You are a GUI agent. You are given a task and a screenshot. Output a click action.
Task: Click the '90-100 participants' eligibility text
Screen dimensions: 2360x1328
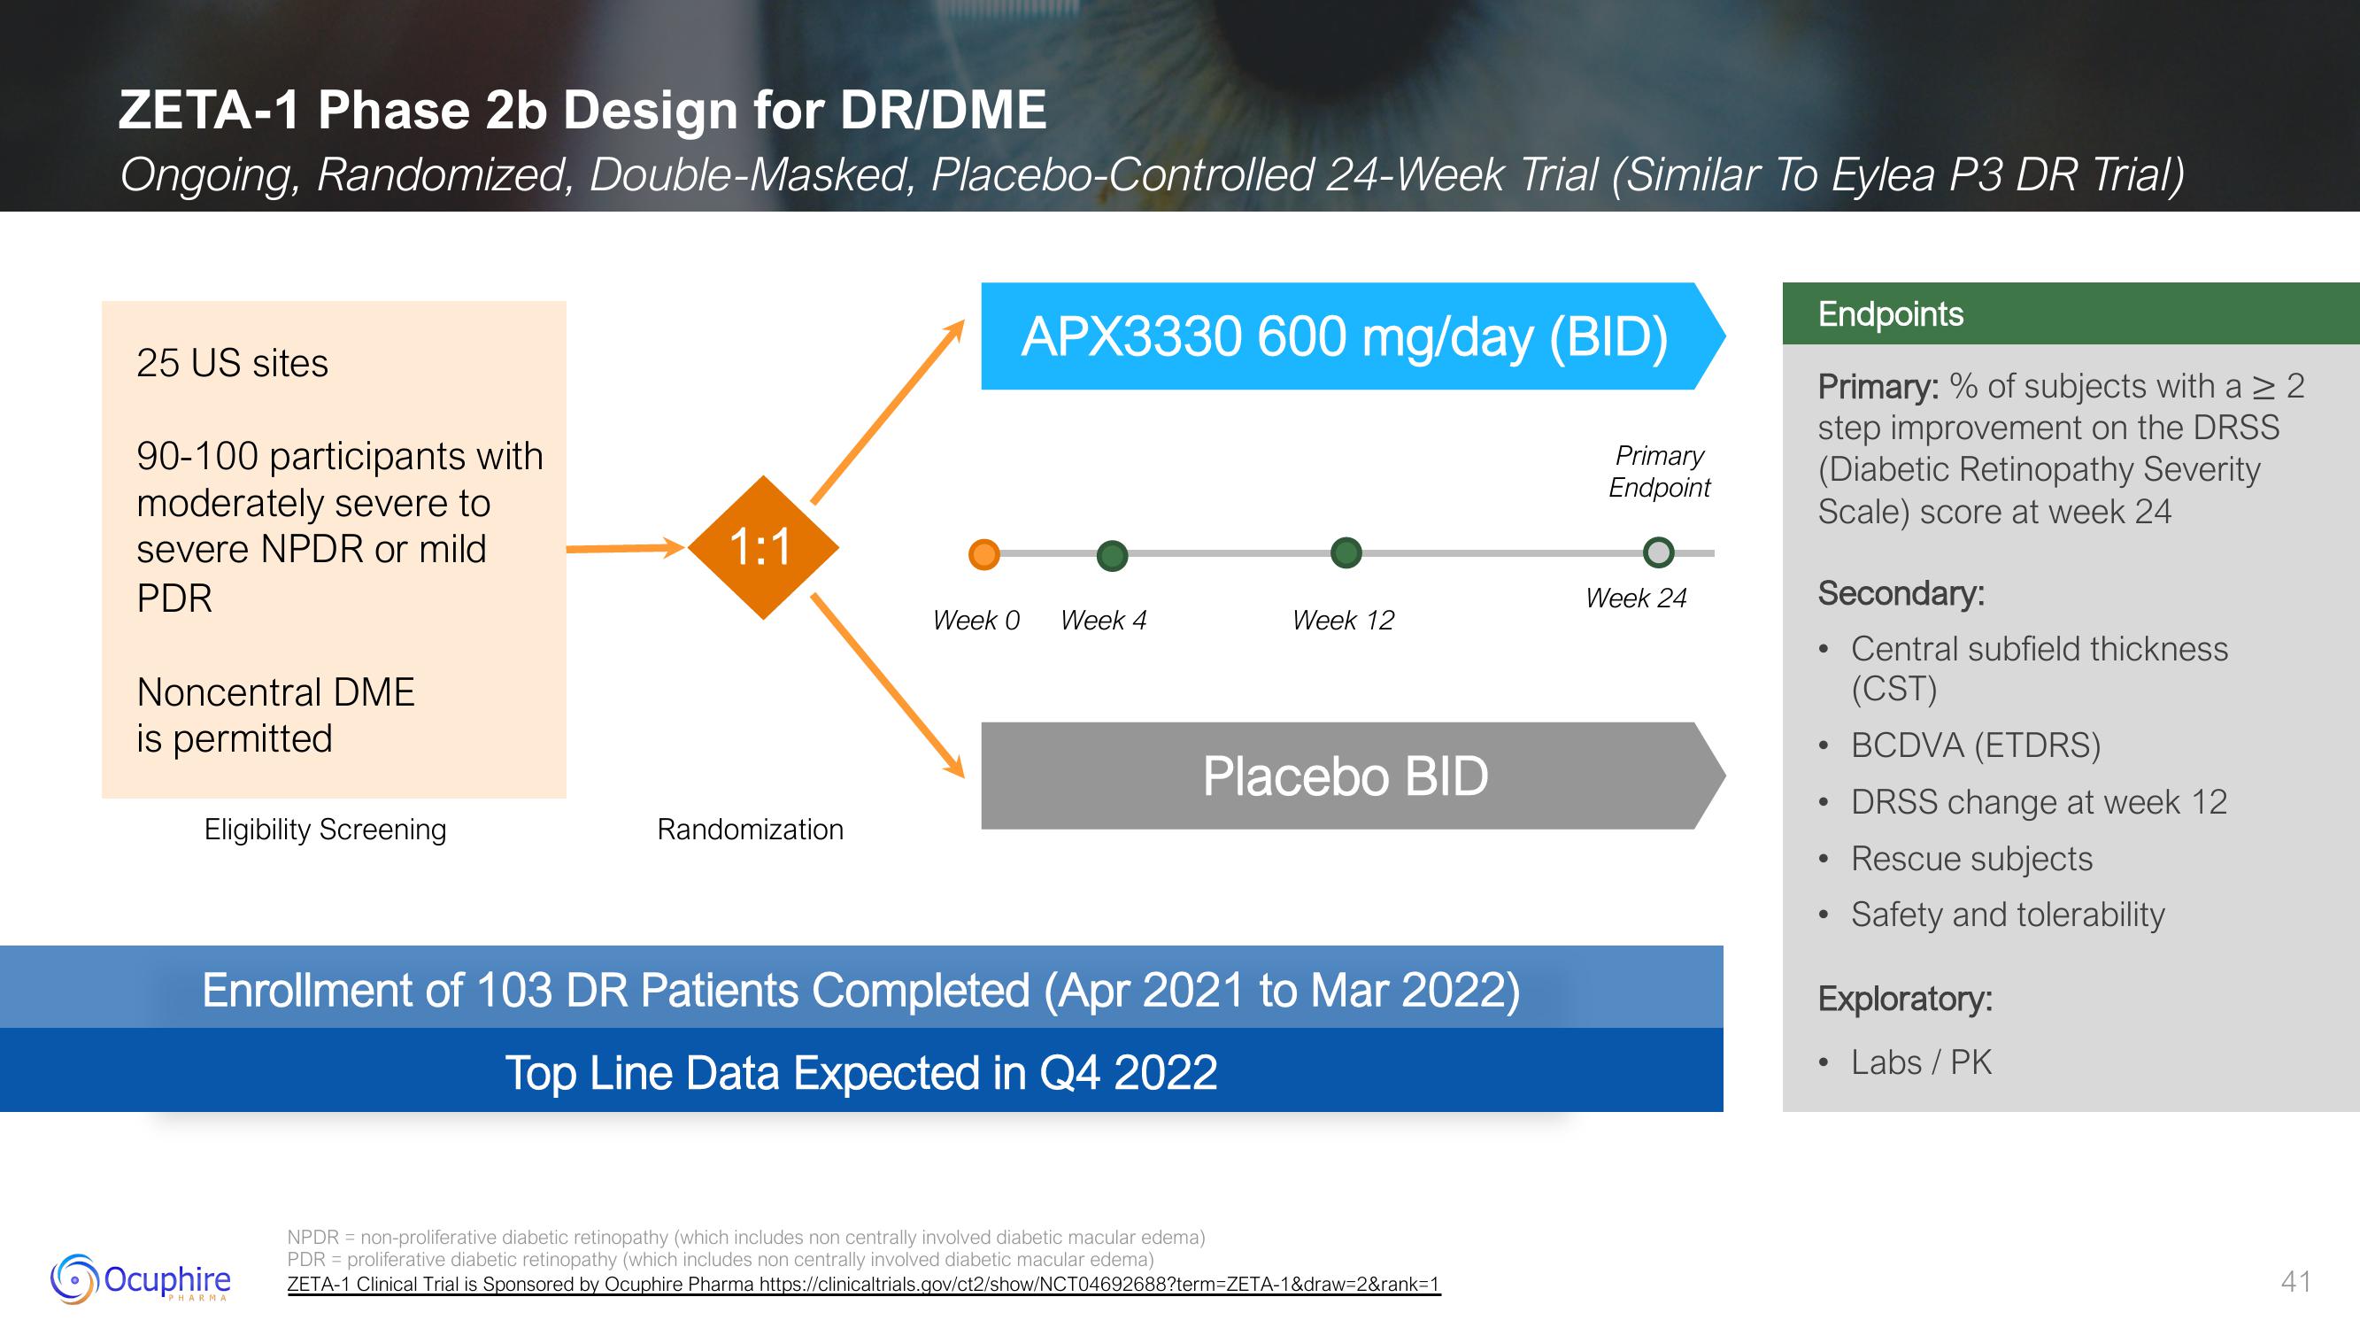340,526
